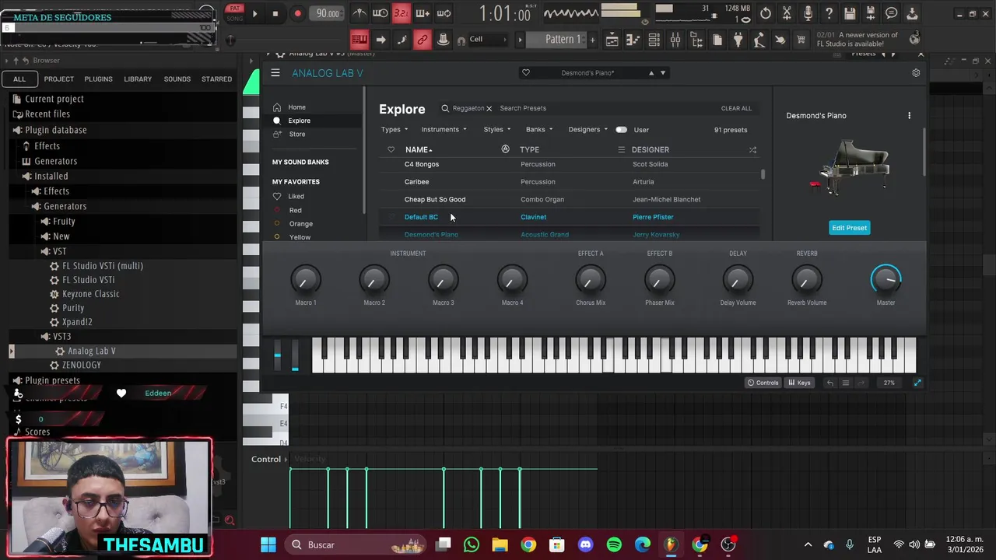This screenshot has height=560, width=996.
Task: Select the Caribee preset row
Action: point(568,182)
